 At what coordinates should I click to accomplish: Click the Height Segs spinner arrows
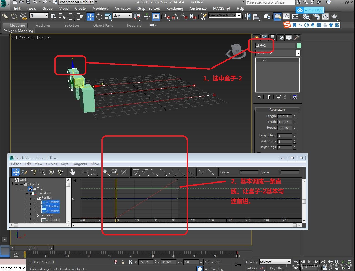click(x=294, y=147)
